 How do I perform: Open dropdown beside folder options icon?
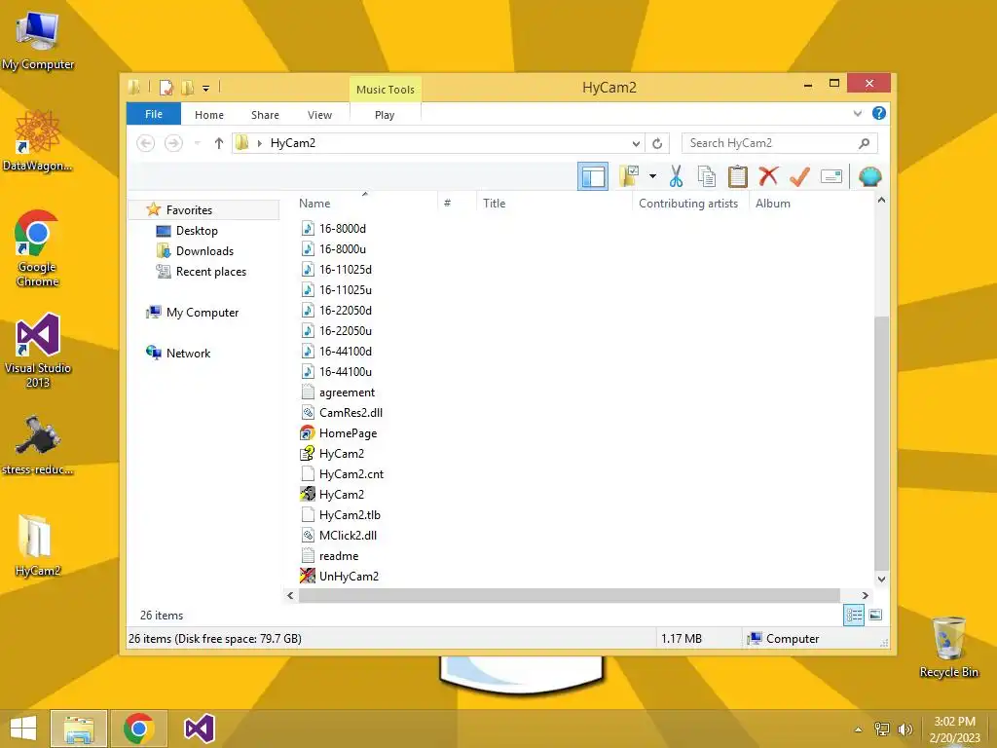coord(652,176)
